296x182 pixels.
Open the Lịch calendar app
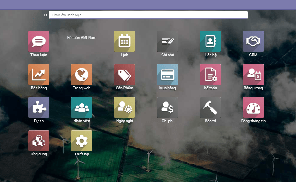(x=125, y=41)
